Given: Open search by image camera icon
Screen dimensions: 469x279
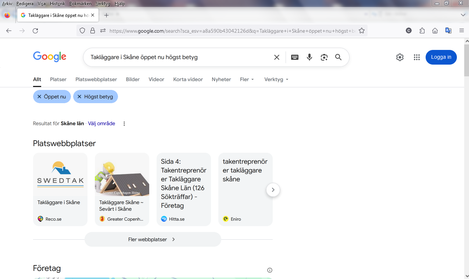Looking at the screenshot, I should (324, 57).
